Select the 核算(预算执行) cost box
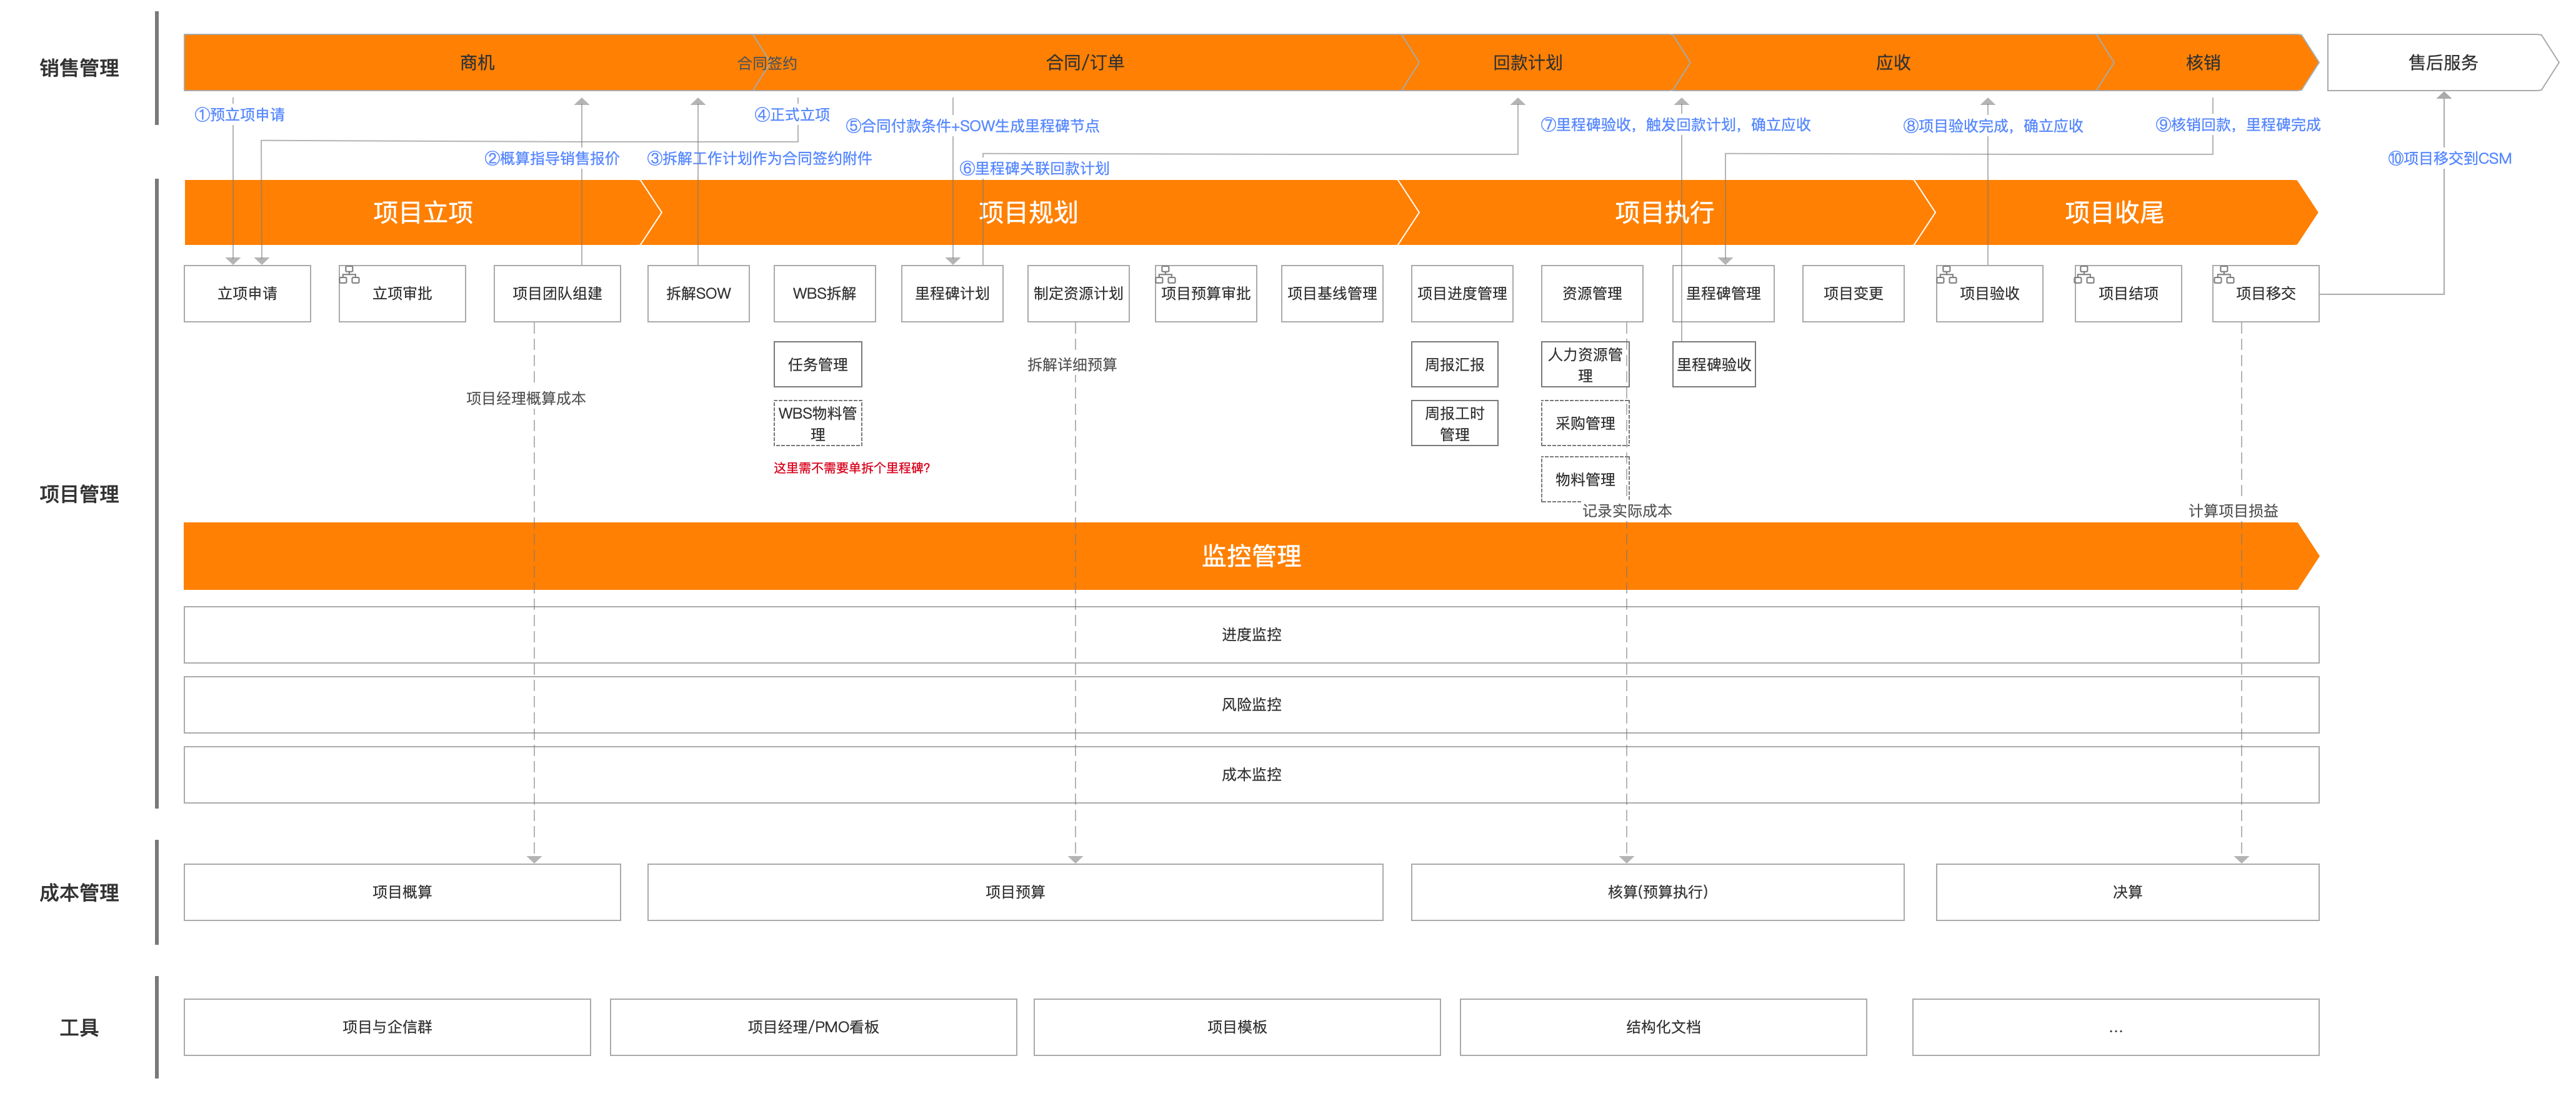The height and width of the screenshot is (1101, 2576). pos(1657,892)
